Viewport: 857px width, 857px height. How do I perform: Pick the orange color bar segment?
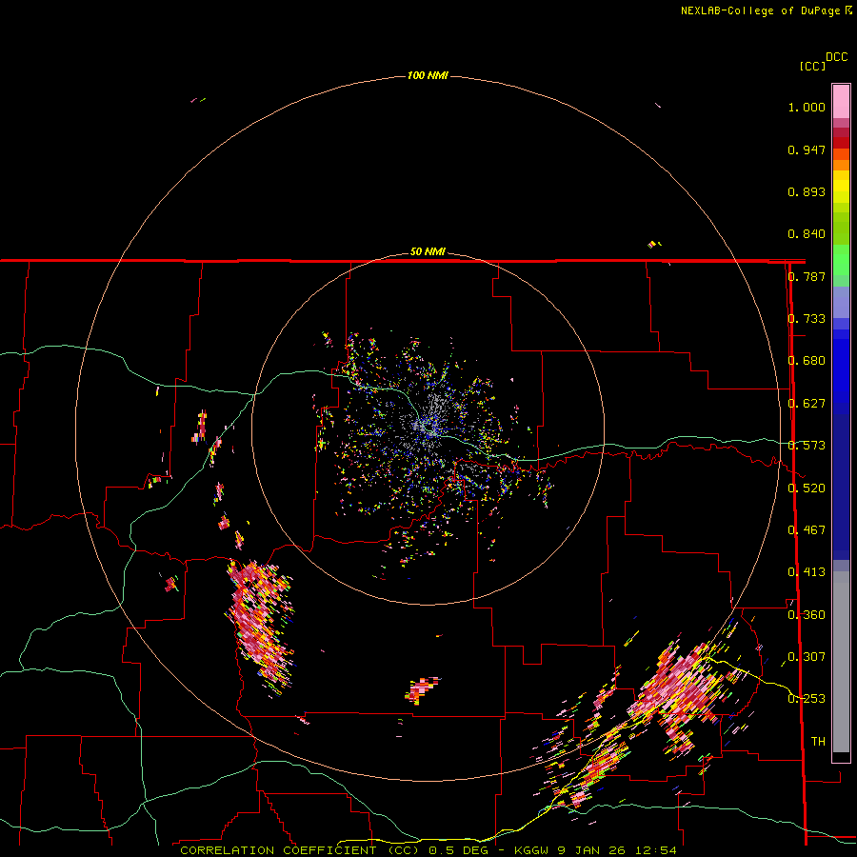841,165
